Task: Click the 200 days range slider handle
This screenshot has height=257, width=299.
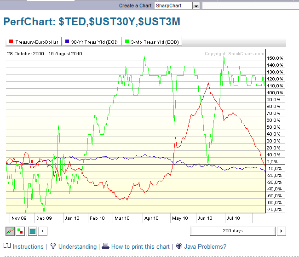Action: (234, 231)
